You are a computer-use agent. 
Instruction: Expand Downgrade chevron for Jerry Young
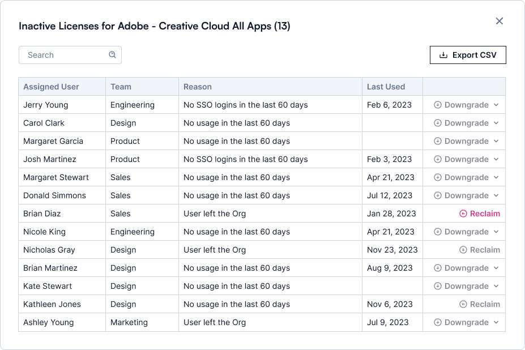496,105
